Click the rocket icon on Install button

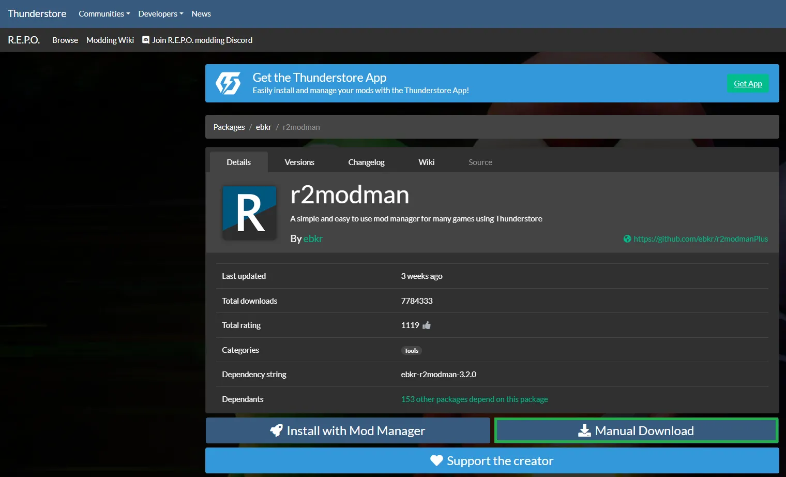(x=277, y=430)
